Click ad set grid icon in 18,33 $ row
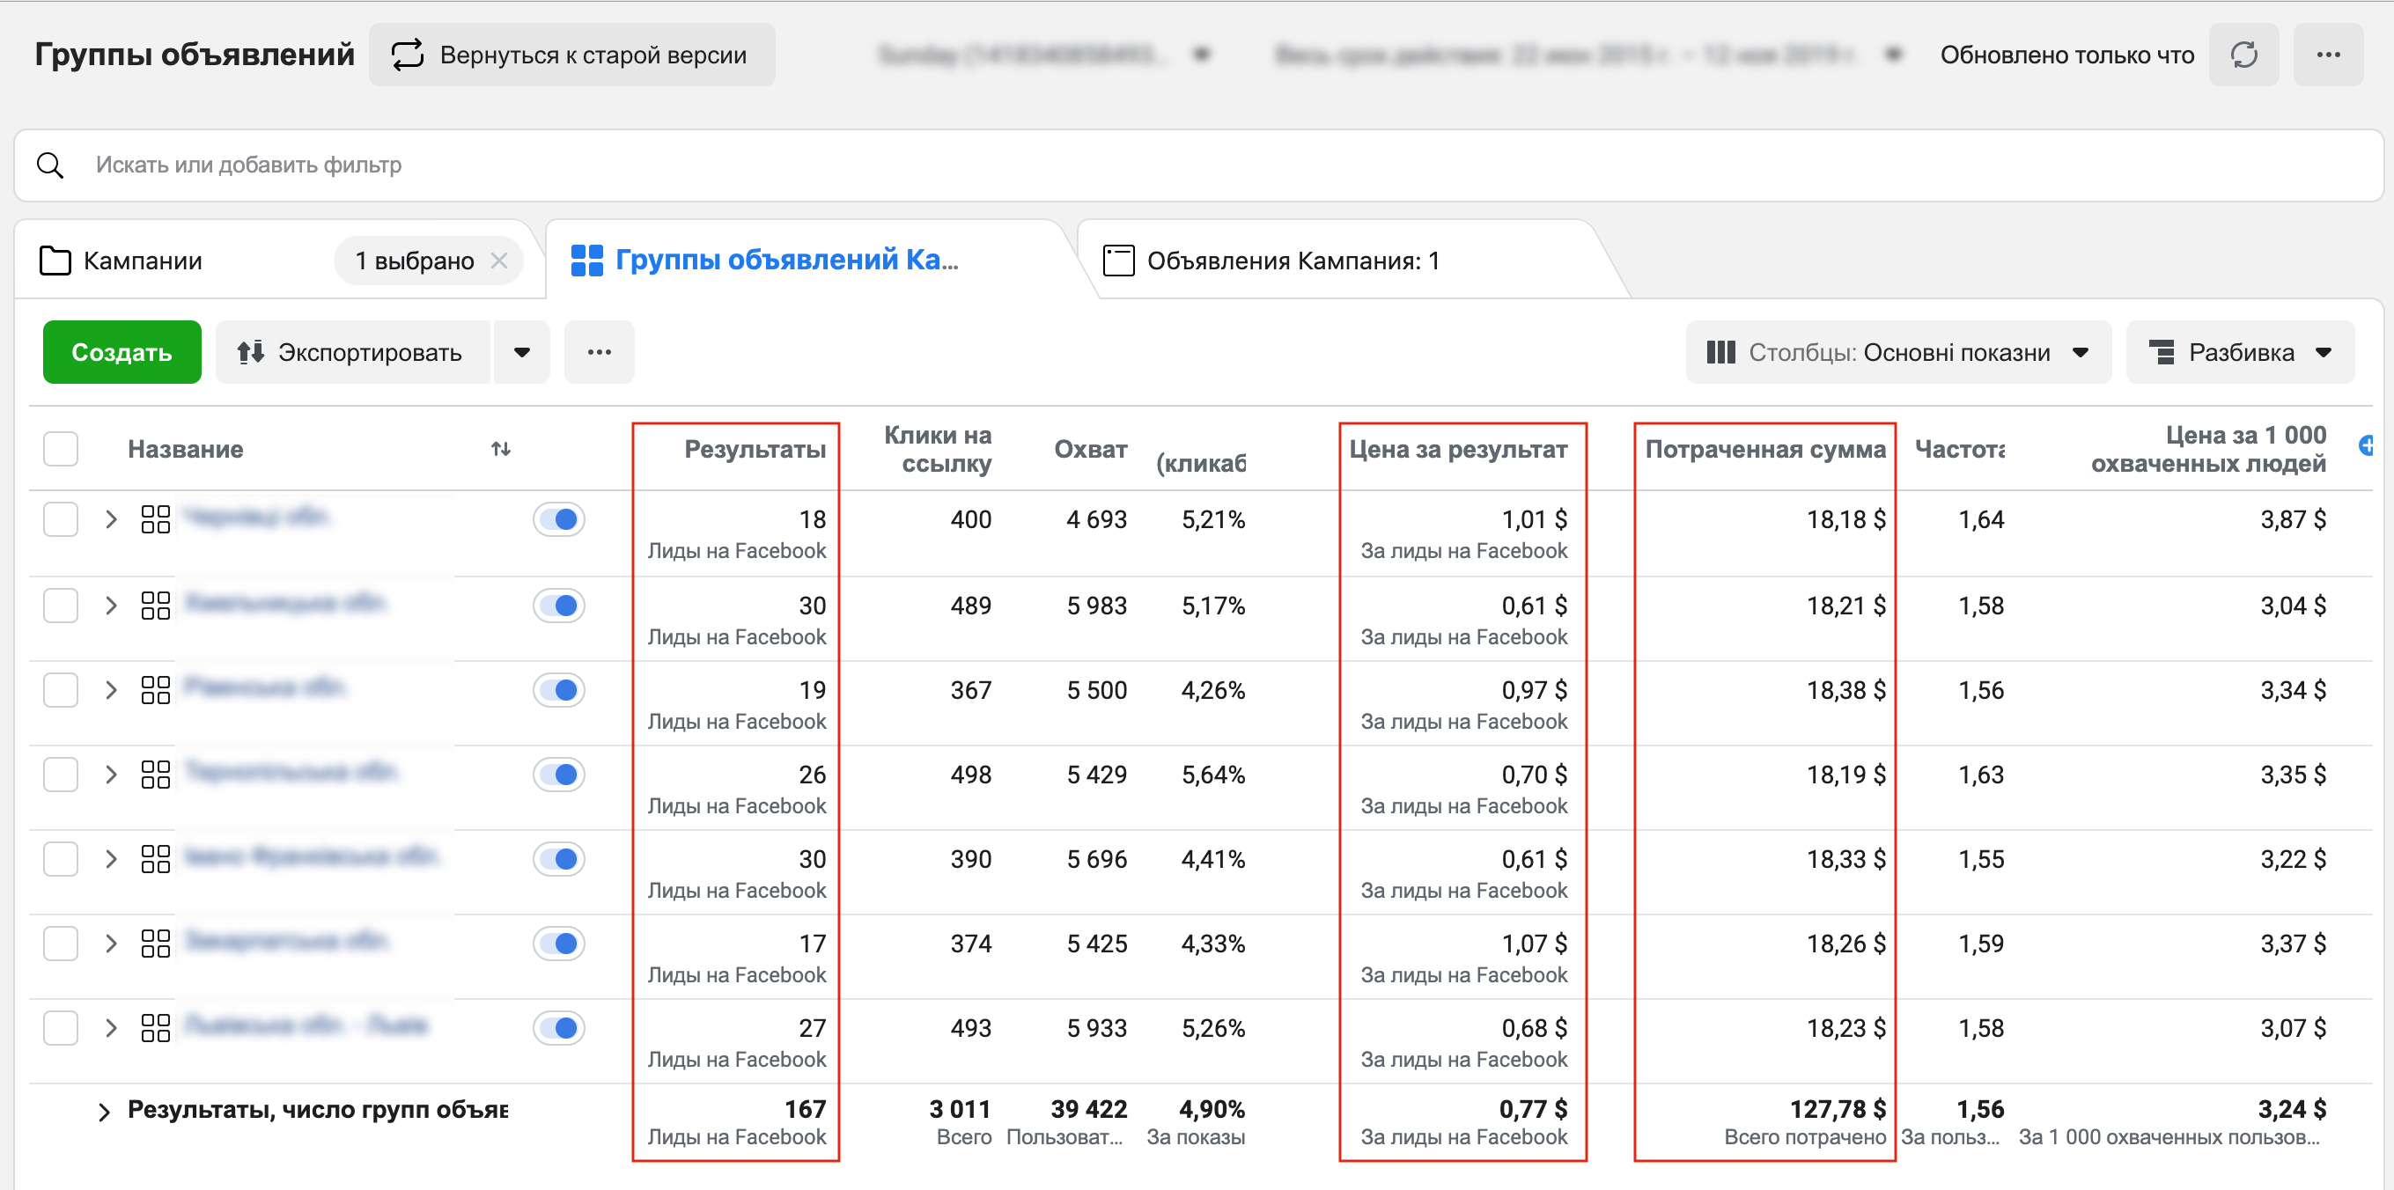 point(155,859)
